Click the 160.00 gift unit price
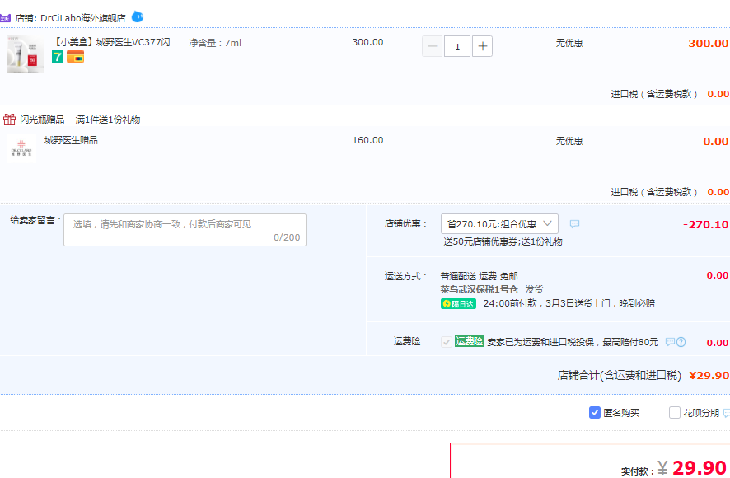The height and width of the screenshot is (478, 730). [x=367, y=140]
